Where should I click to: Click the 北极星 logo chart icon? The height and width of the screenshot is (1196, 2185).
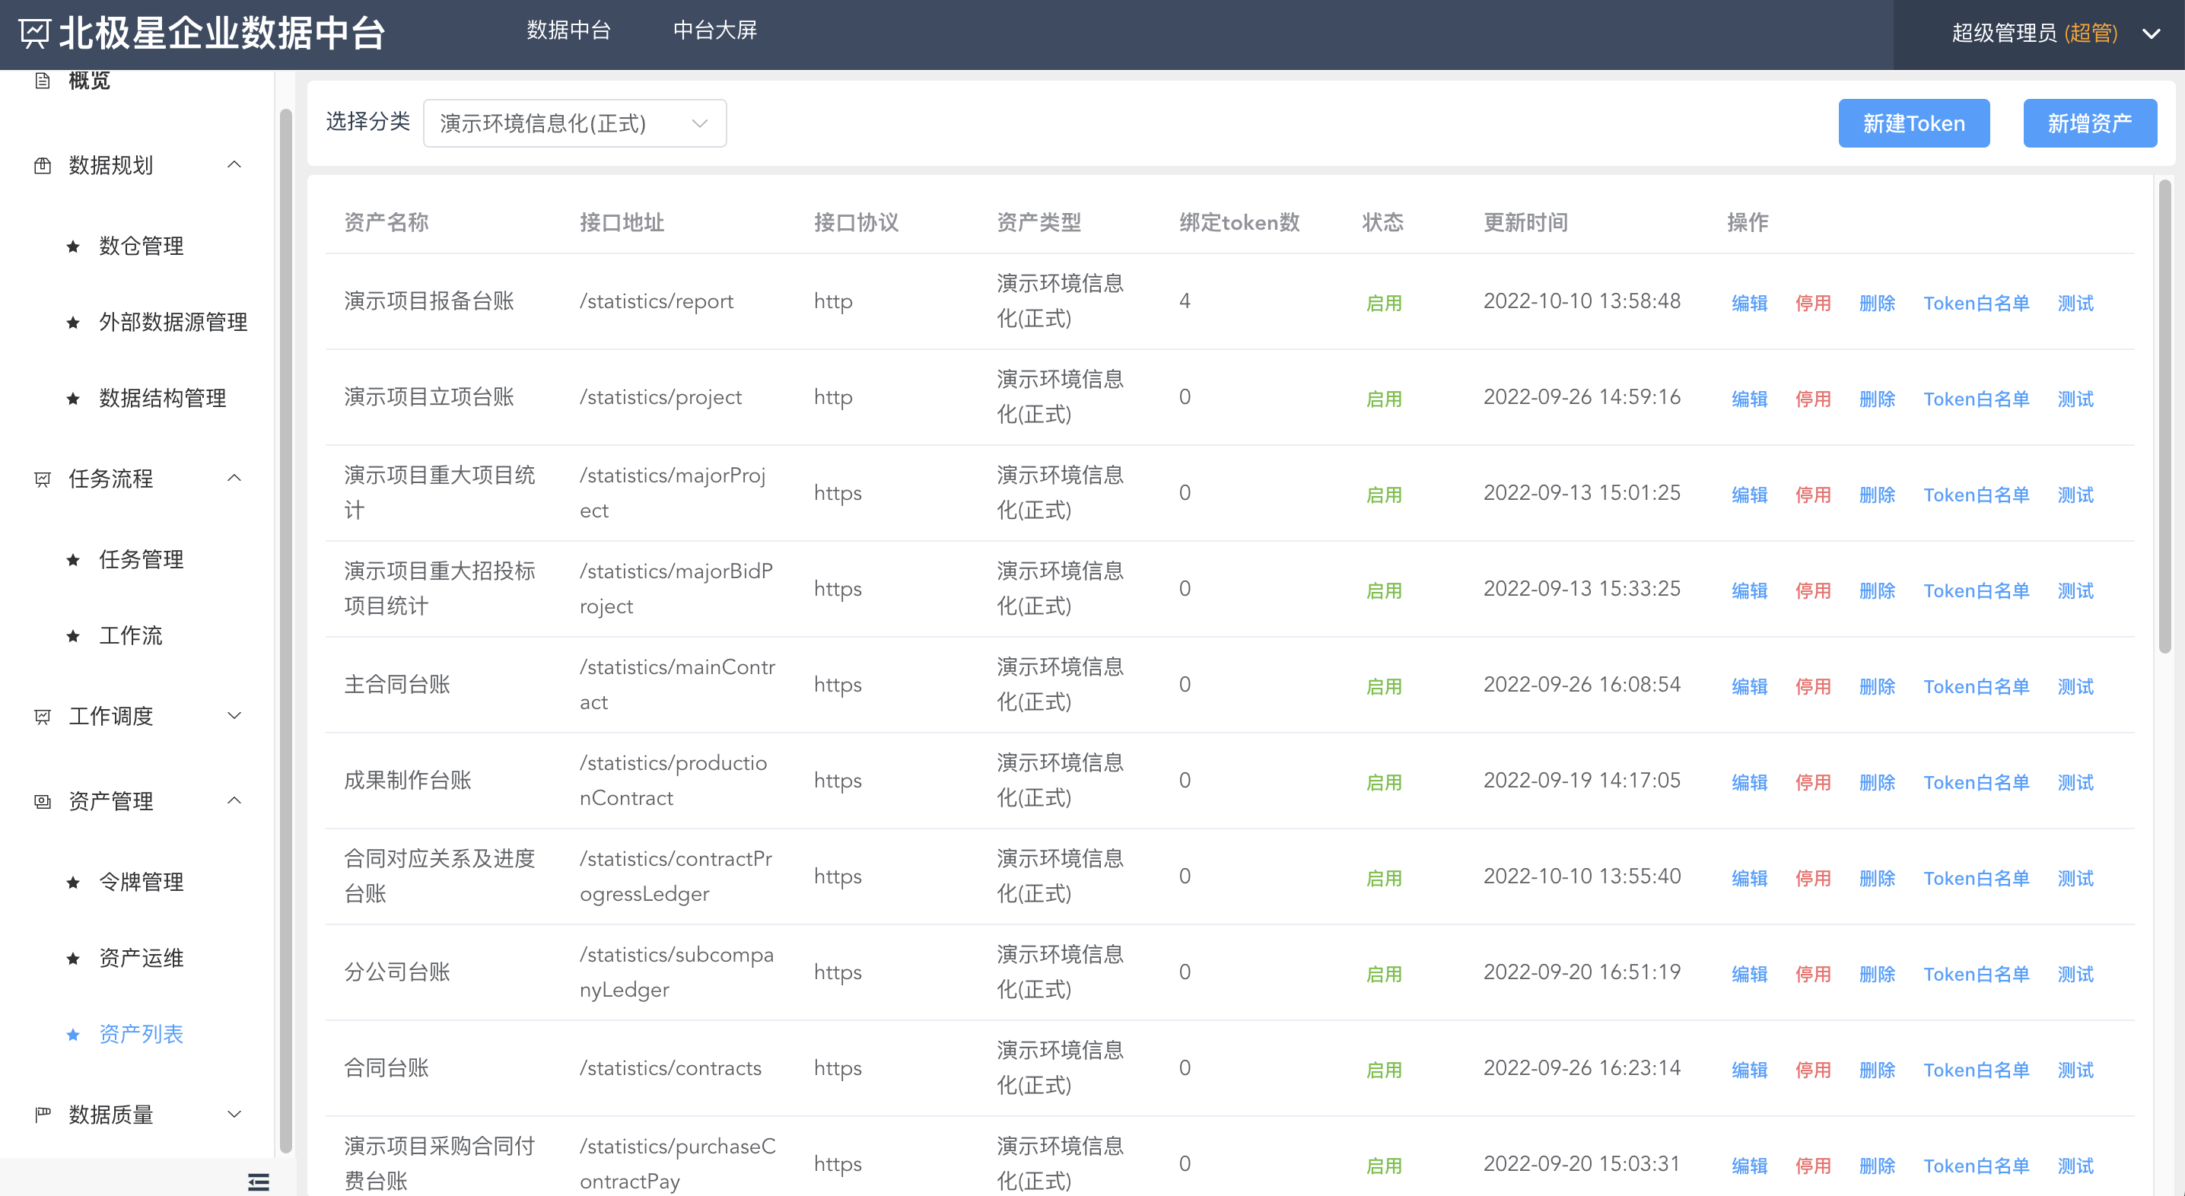pyautogui.click(x=35, y=33)
